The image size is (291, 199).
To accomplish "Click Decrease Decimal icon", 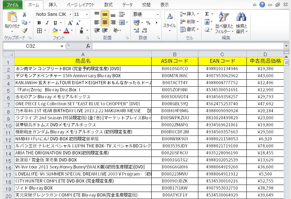I will click(x=144, y=31).
